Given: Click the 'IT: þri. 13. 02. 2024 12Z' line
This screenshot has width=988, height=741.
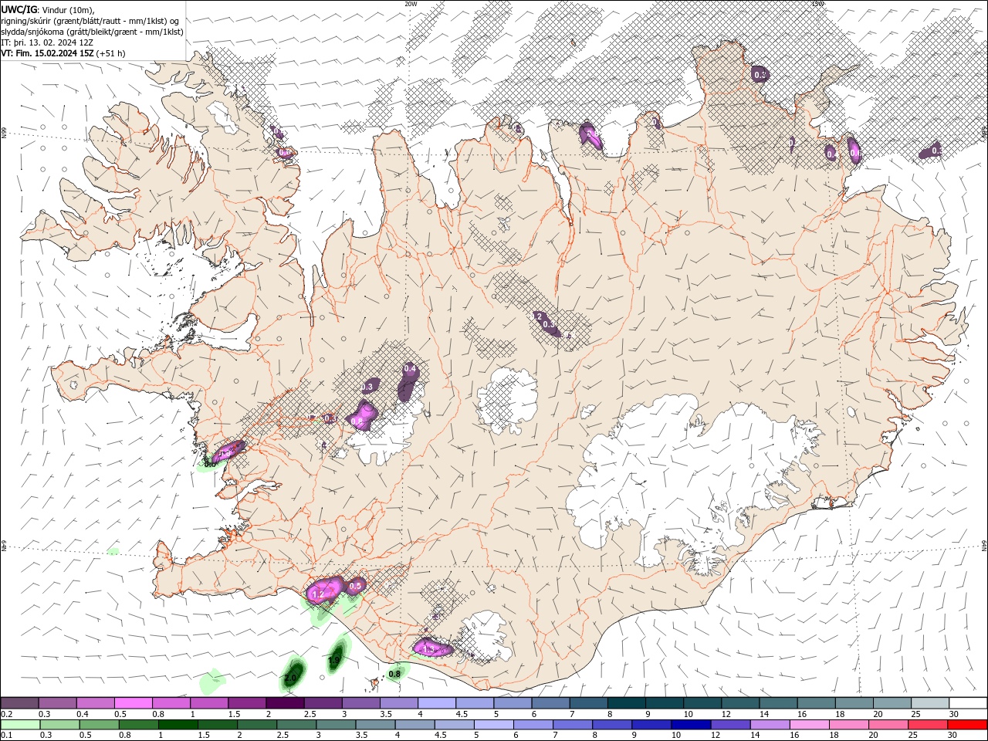Looking at the screenshot, I should pyautogui.click(x=48, y=42).
